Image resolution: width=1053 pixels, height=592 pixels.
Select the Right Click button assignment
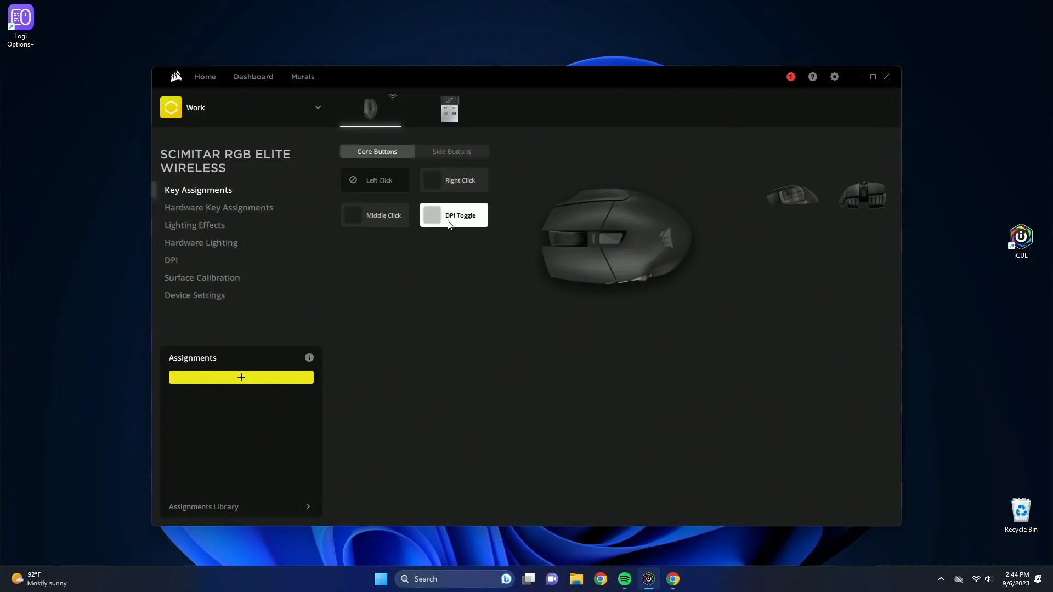454,180
